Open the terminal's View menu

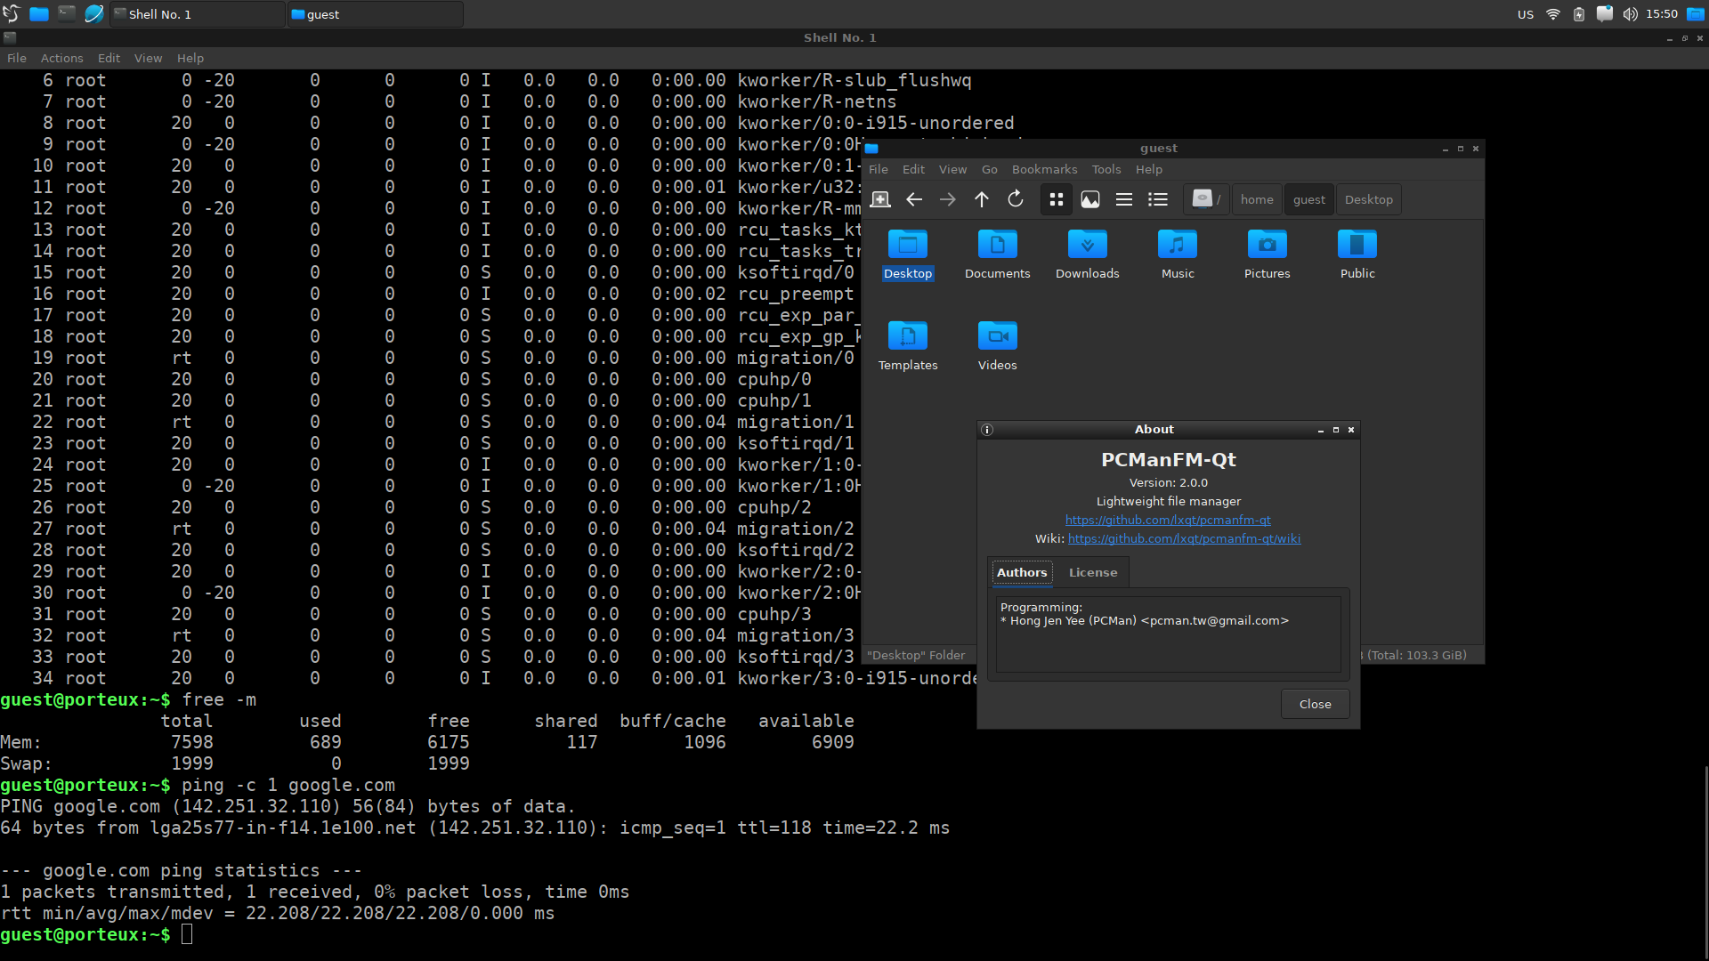point(148,58)
